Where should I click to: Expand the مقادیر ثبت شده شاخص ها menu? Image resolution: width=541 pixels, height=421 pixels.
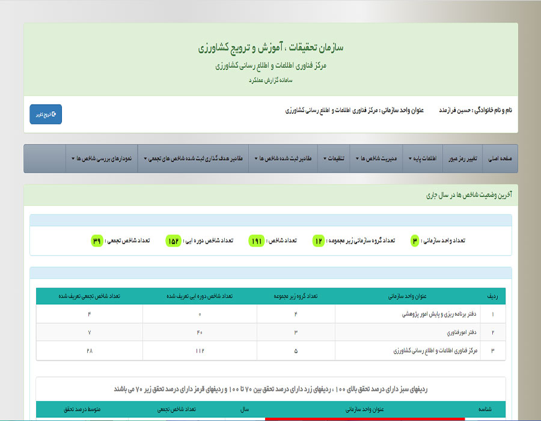click(283, 158)
